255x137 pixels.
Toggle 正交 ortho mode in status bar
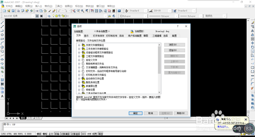51,134
